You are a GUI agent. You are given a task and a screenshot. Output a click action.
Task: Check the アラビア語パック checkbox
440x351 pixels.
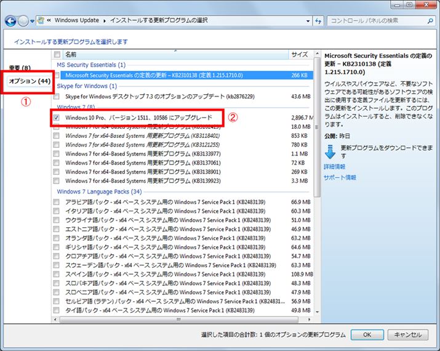57,202
